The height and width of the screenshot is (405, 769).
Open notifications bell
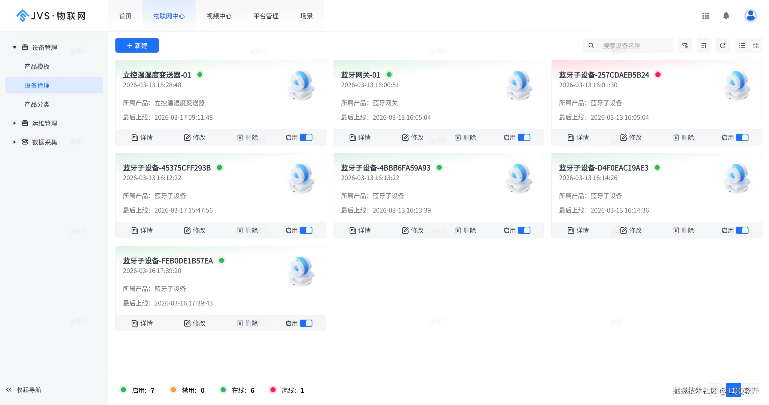tap(726, 16)
